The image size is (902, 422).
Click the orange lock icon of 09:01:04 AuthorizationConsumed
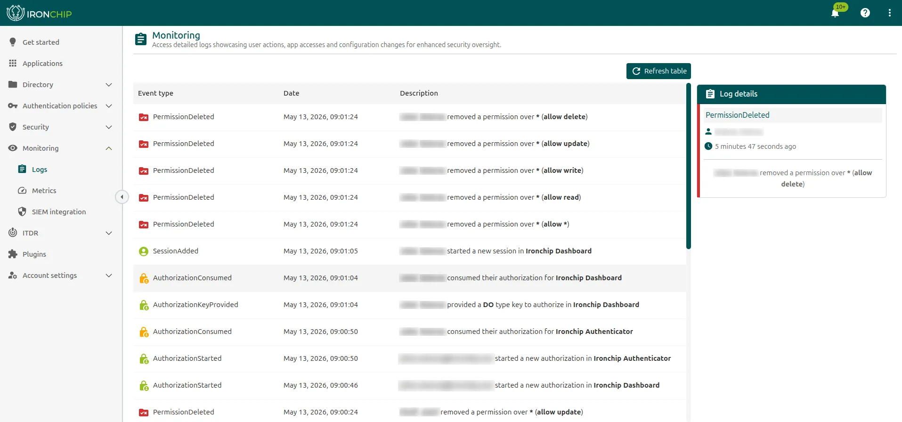tap(144, 278)
